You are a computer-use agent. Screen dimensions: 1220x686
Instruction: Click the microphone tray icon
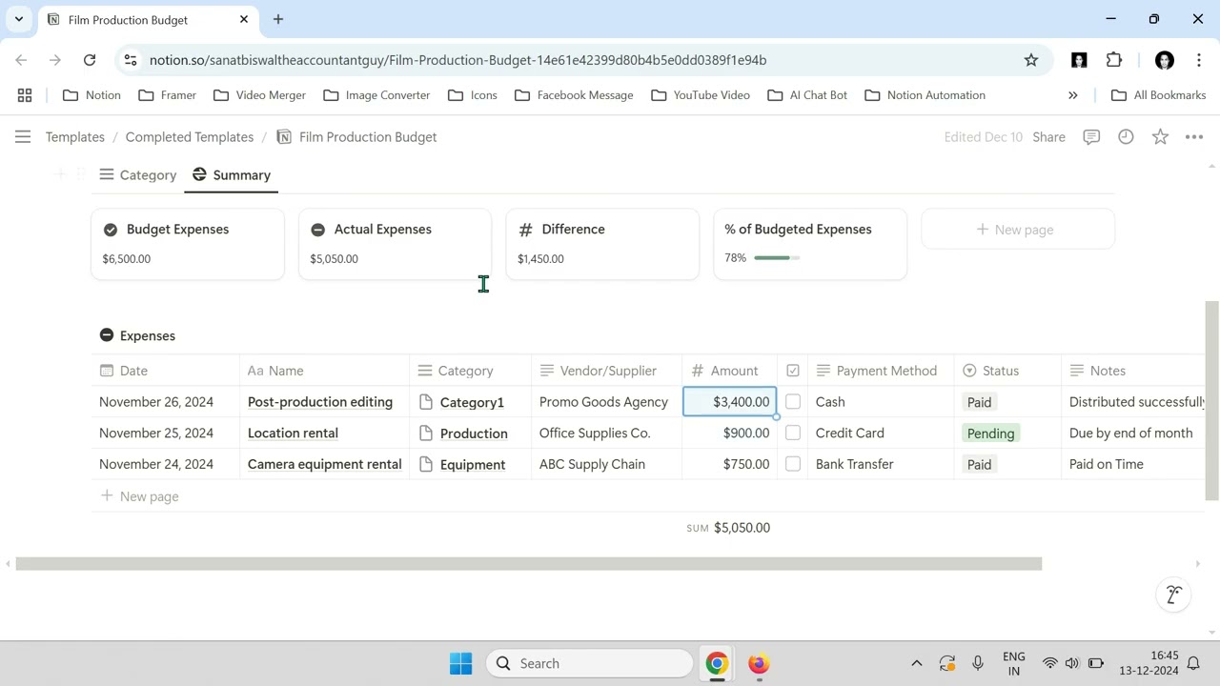tap(978, 663)
